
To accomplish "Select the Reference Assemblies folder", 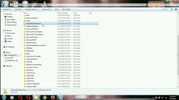I will 34,64.
